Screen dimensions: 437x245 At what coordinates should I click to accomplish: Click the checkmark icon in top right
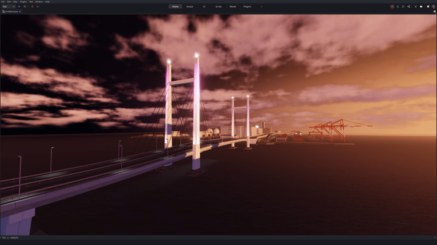click(x=415, y=6)
